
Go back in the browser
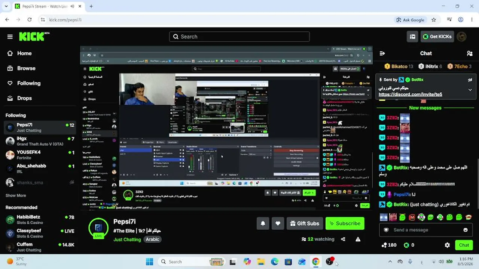tap(7, 20)
